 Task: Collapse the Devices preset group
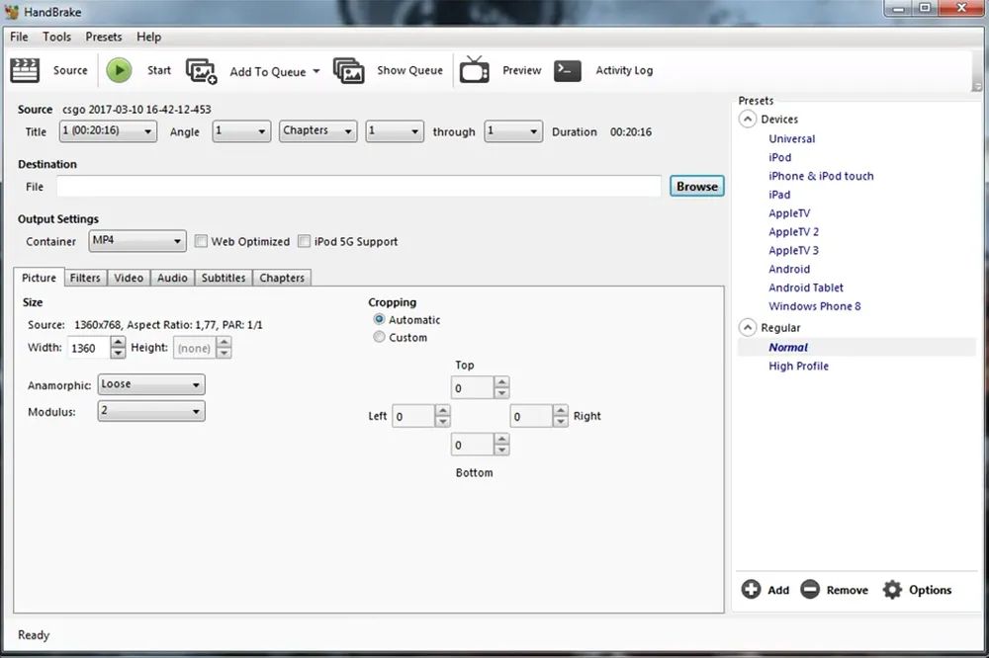click(x=748, y=120)
